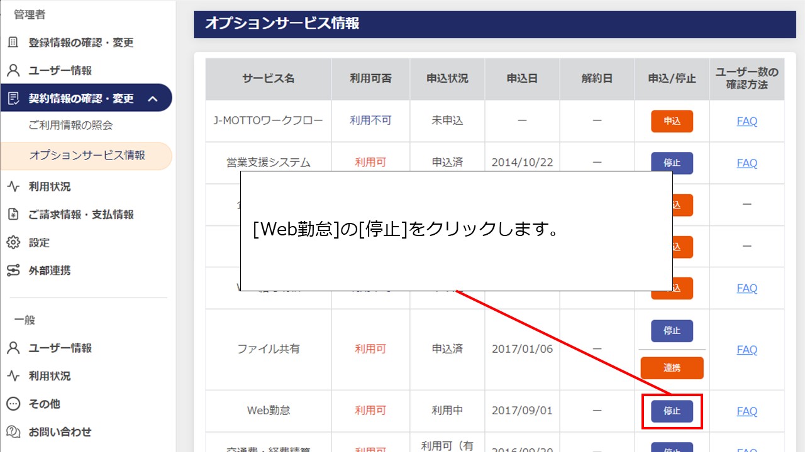Open FAQ link for ファイル共有
The height and width of the screenshot is (452, 805).
tap(747, 350)
